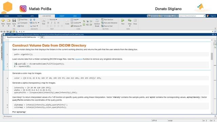Image resolution: width=217 pixels, height=122 pixels.
Task: Click the back arrow in address bar
Action: (x=1, y=32)
